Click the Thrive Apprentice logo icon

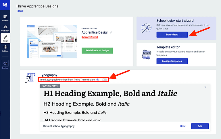[x=5, y=5]
